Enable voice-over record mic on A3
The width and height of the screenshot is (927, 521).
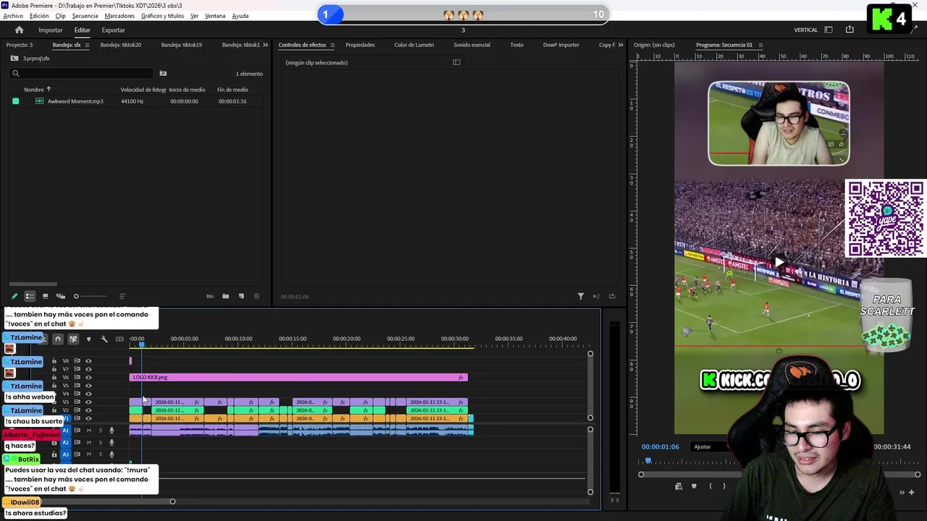pyautogui.click(x=112, y=454)
